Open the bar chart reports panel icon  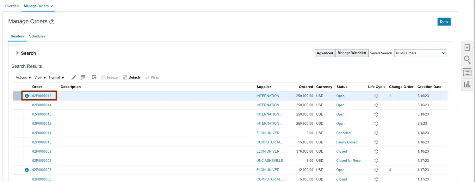467,85
